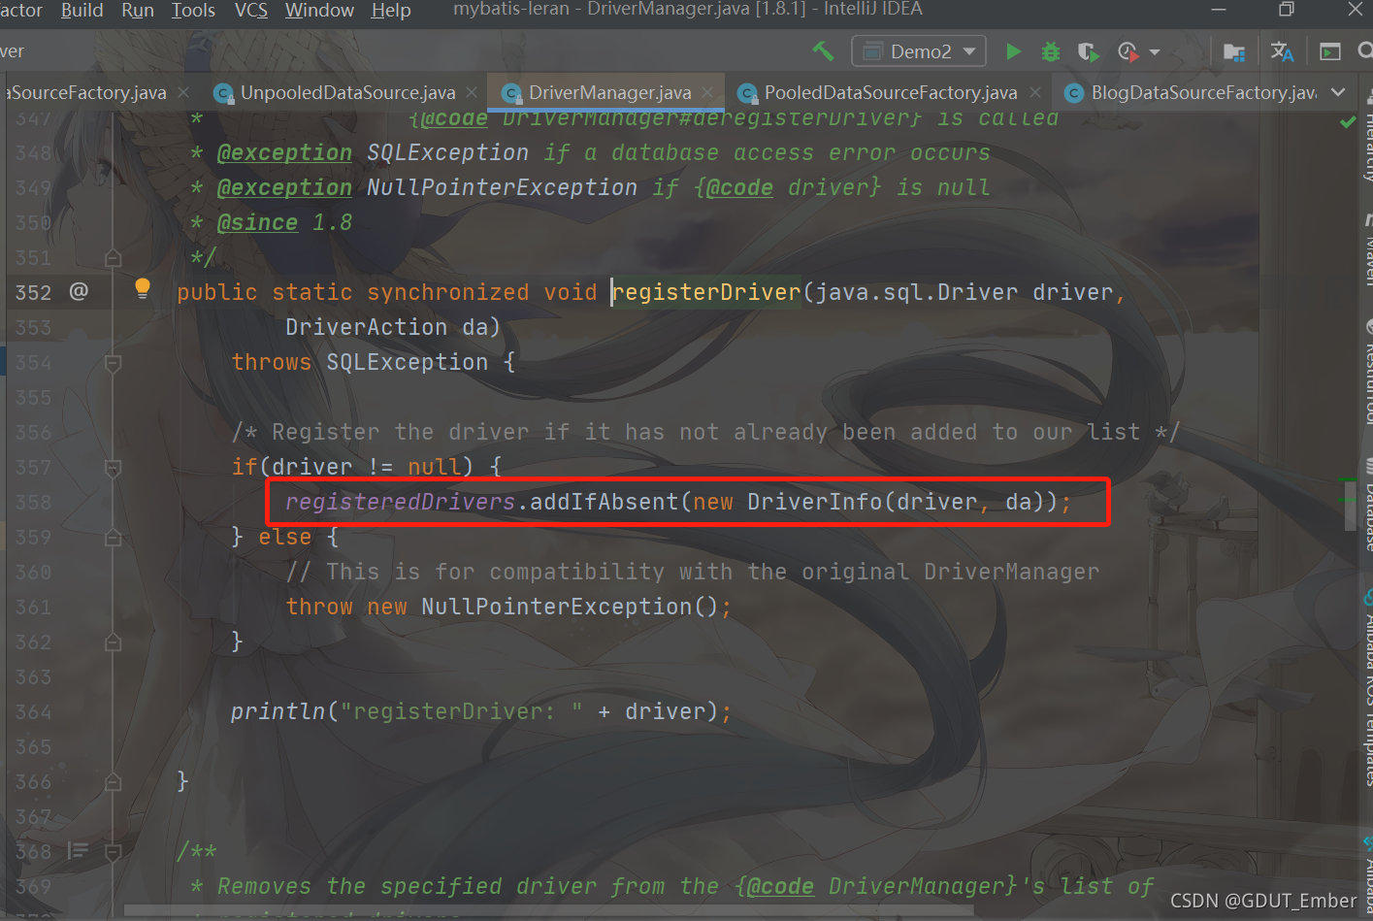Switch to PooledDataSourceFactory.java tab
Viewport: 1373px width, 921px height.
tap(890, 92)
